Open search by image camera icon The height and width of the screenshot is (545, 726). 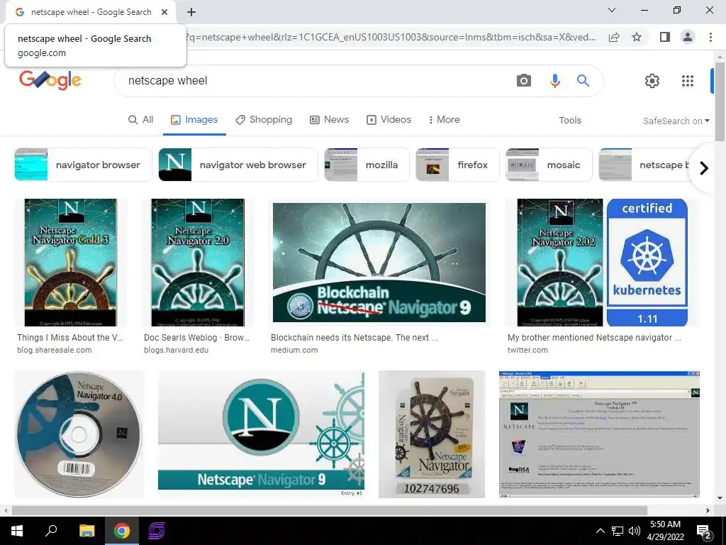click(x=524, y=81)
